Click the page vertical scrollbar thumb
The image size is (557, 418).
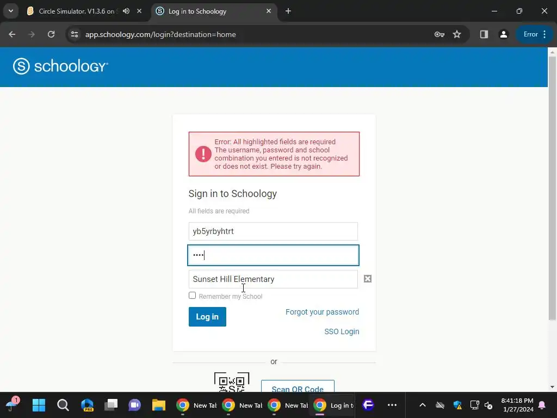(x=553, y=188)
